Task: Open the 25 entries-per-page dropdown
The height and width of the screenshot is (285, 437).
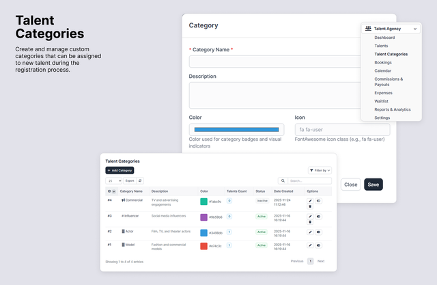Action: (x=114, y=180)
